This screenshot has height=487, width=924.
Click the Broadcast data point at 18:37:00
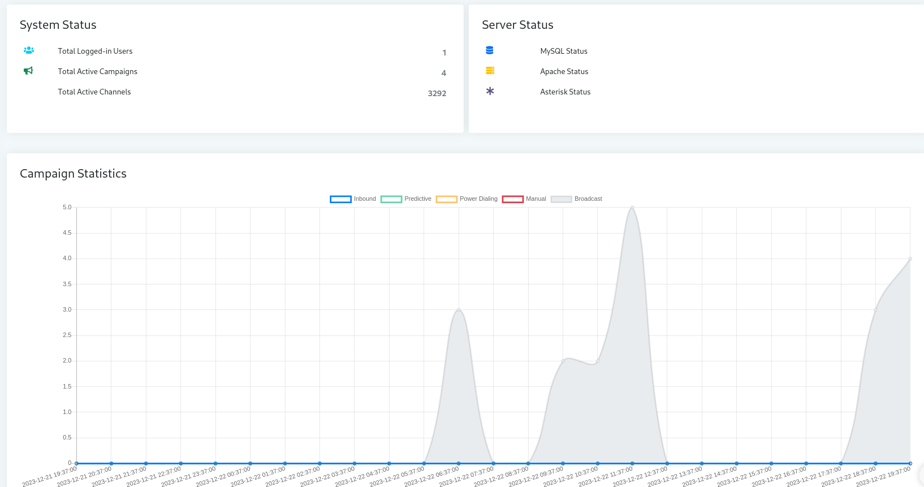[875, 310]
